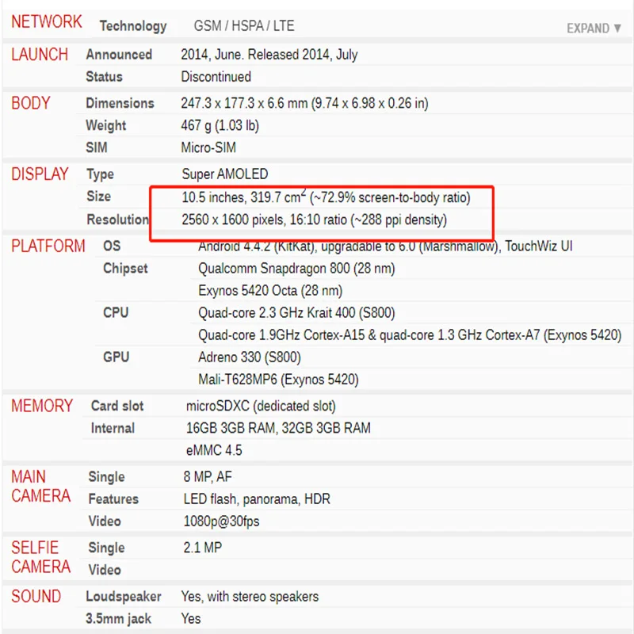This screenshot has height=634, width=634.
Task: Select 'eMMC 4.5' text
Action: coord(214,450)
